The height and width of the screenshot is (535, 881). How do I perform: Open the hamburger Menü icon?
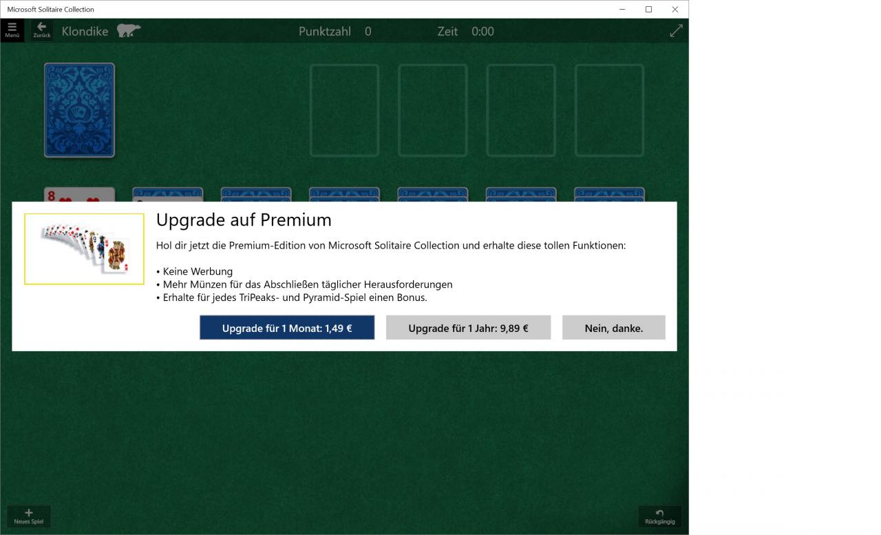12,30
